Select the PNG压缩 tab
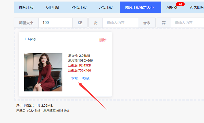Screen dimensions: 204x123 point(80,7)
